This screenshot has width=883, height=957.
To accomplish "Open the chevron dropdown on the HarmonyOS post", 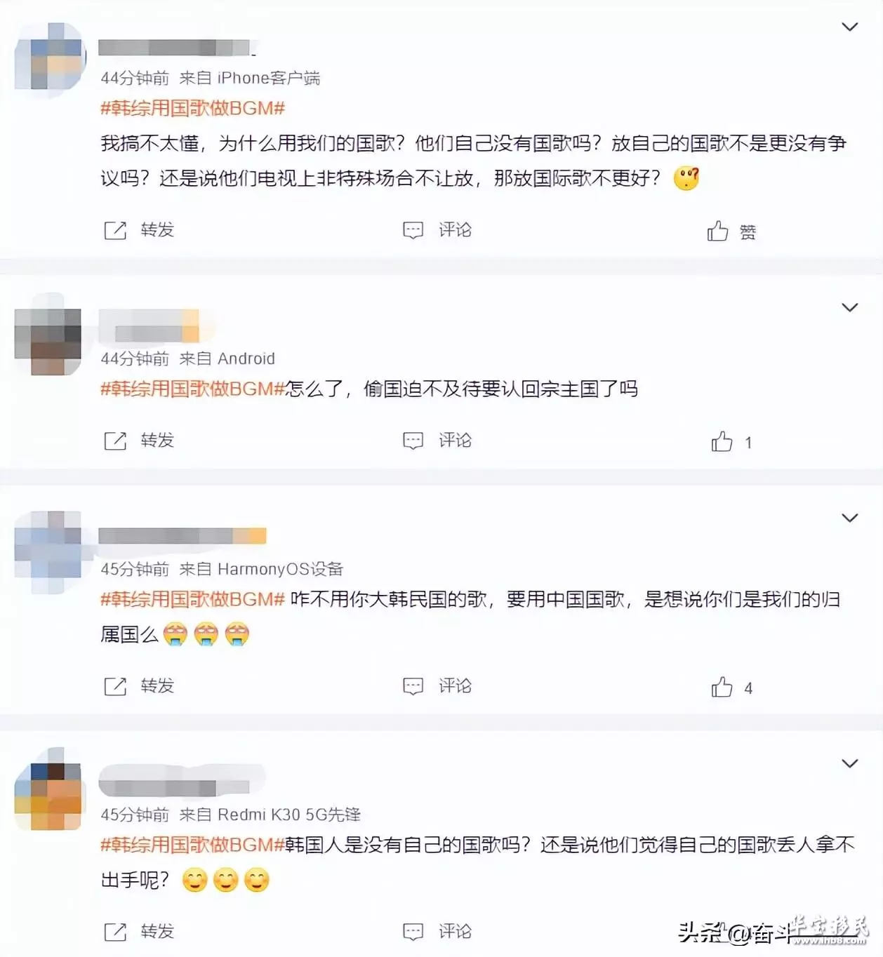I will click(x=849, y=518).
